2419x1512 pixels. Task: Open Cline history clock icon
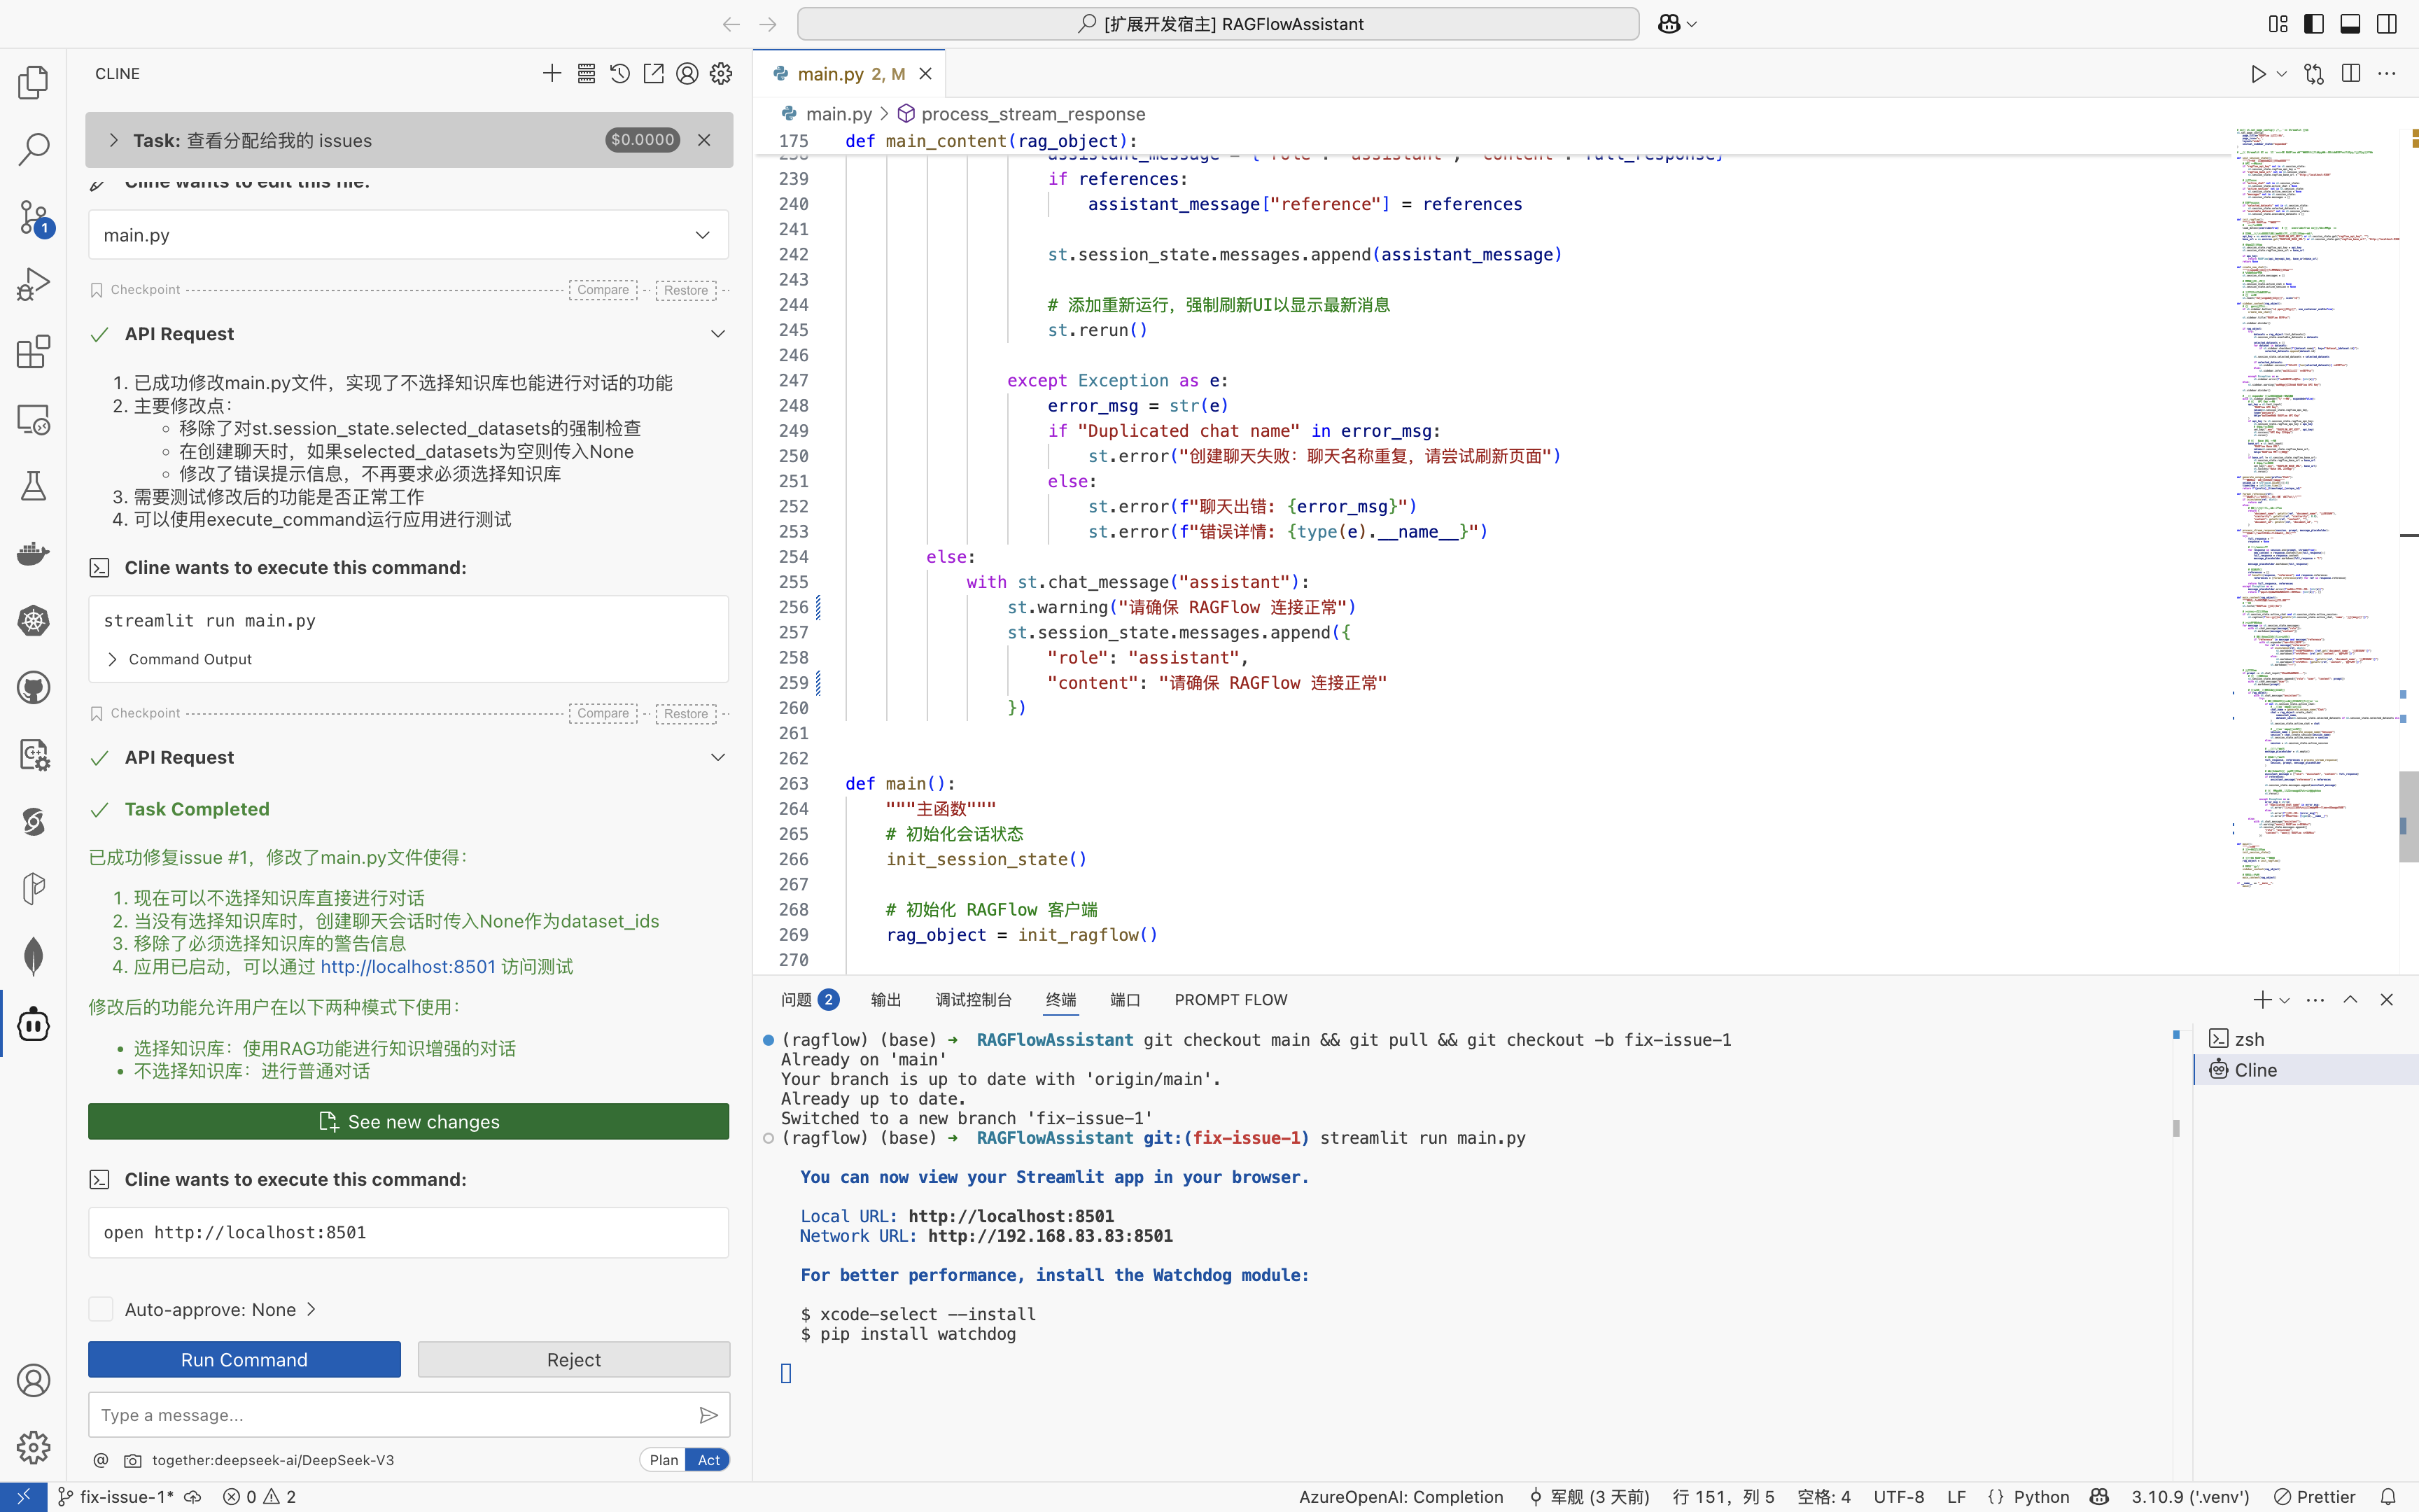(x=619, y=74)
